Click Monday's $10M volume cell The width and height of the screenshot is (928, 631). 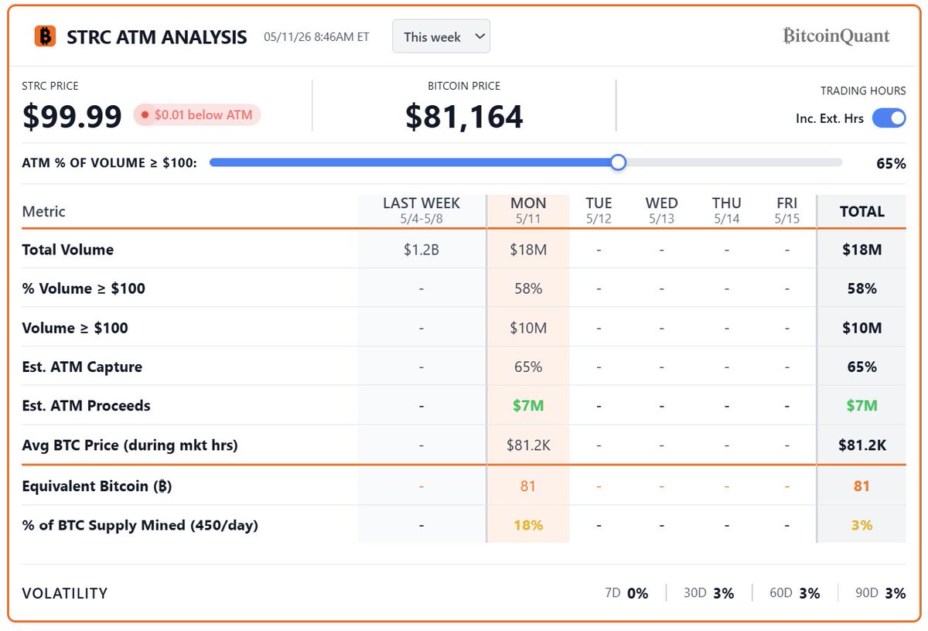(528, 328)
